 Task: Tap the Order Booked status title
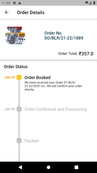37,78
